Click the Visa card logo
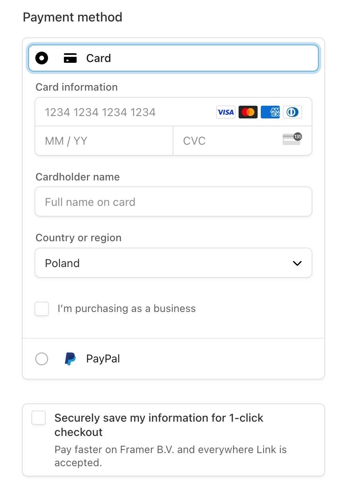 tap(225, 112)
